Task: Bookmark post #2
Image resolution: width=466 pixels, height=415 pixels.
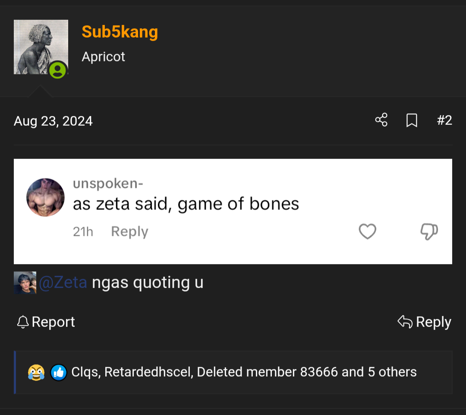Action: [412, 120]
